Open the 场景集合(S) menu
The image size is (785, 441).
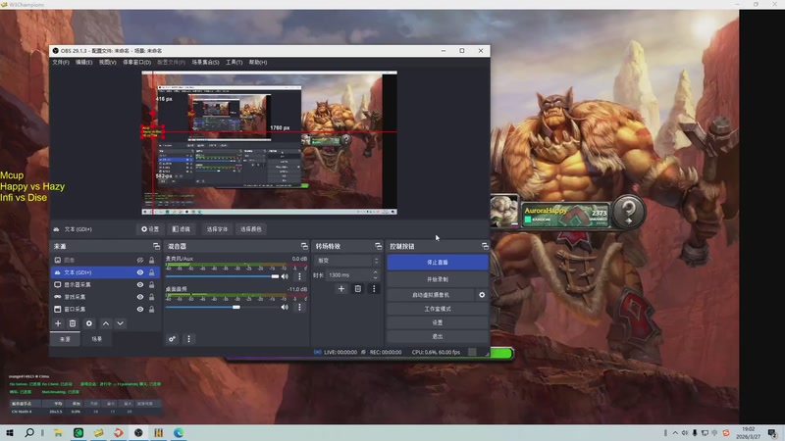[x=205, y=62]
